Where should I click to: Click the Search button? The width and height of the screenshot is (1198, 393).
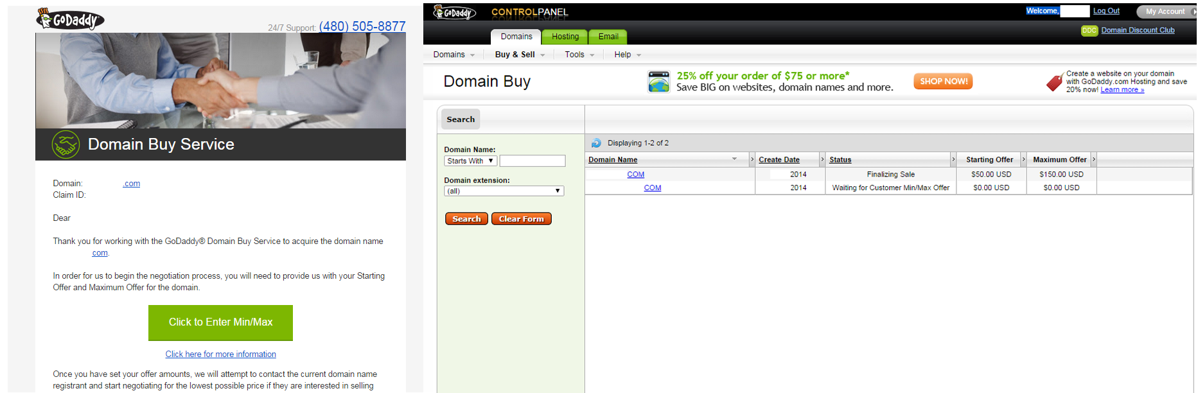coord(466,219)
